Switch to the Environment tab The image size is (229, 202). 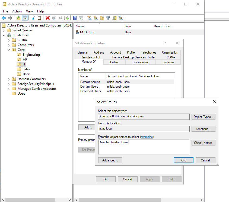[x=141, y=62]
